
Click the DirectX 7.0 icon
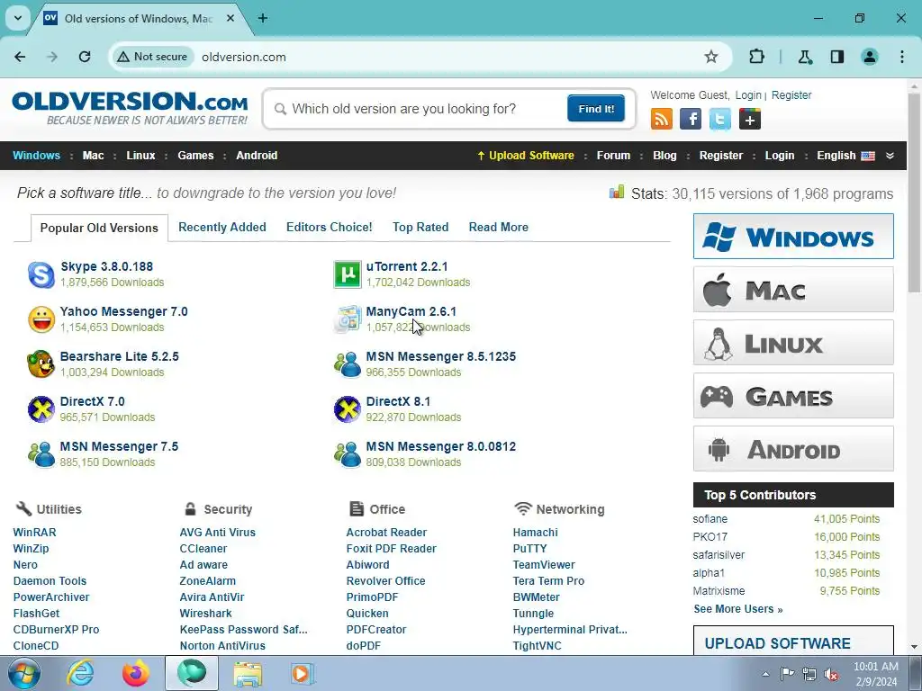pyautogui.click(x=41, y=409)
